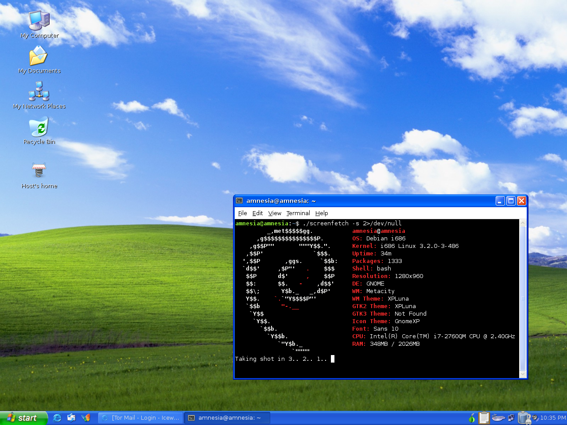The image size is (567, 425).
Task: Minimize the terminal window
Action: coord(500,201)
